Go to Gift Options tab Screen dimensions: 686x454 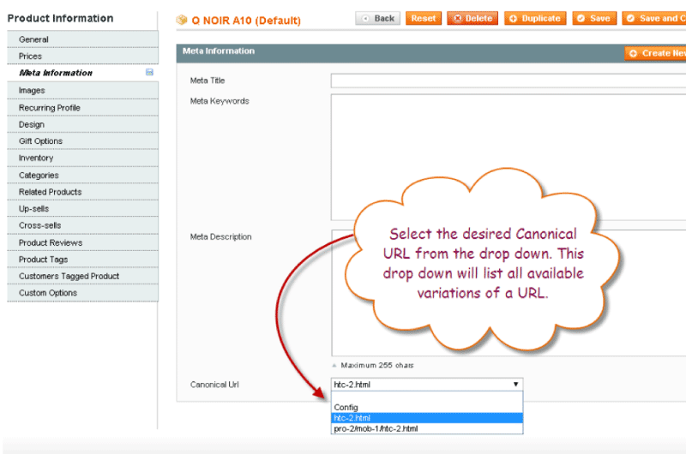click(x=82, y=141)
